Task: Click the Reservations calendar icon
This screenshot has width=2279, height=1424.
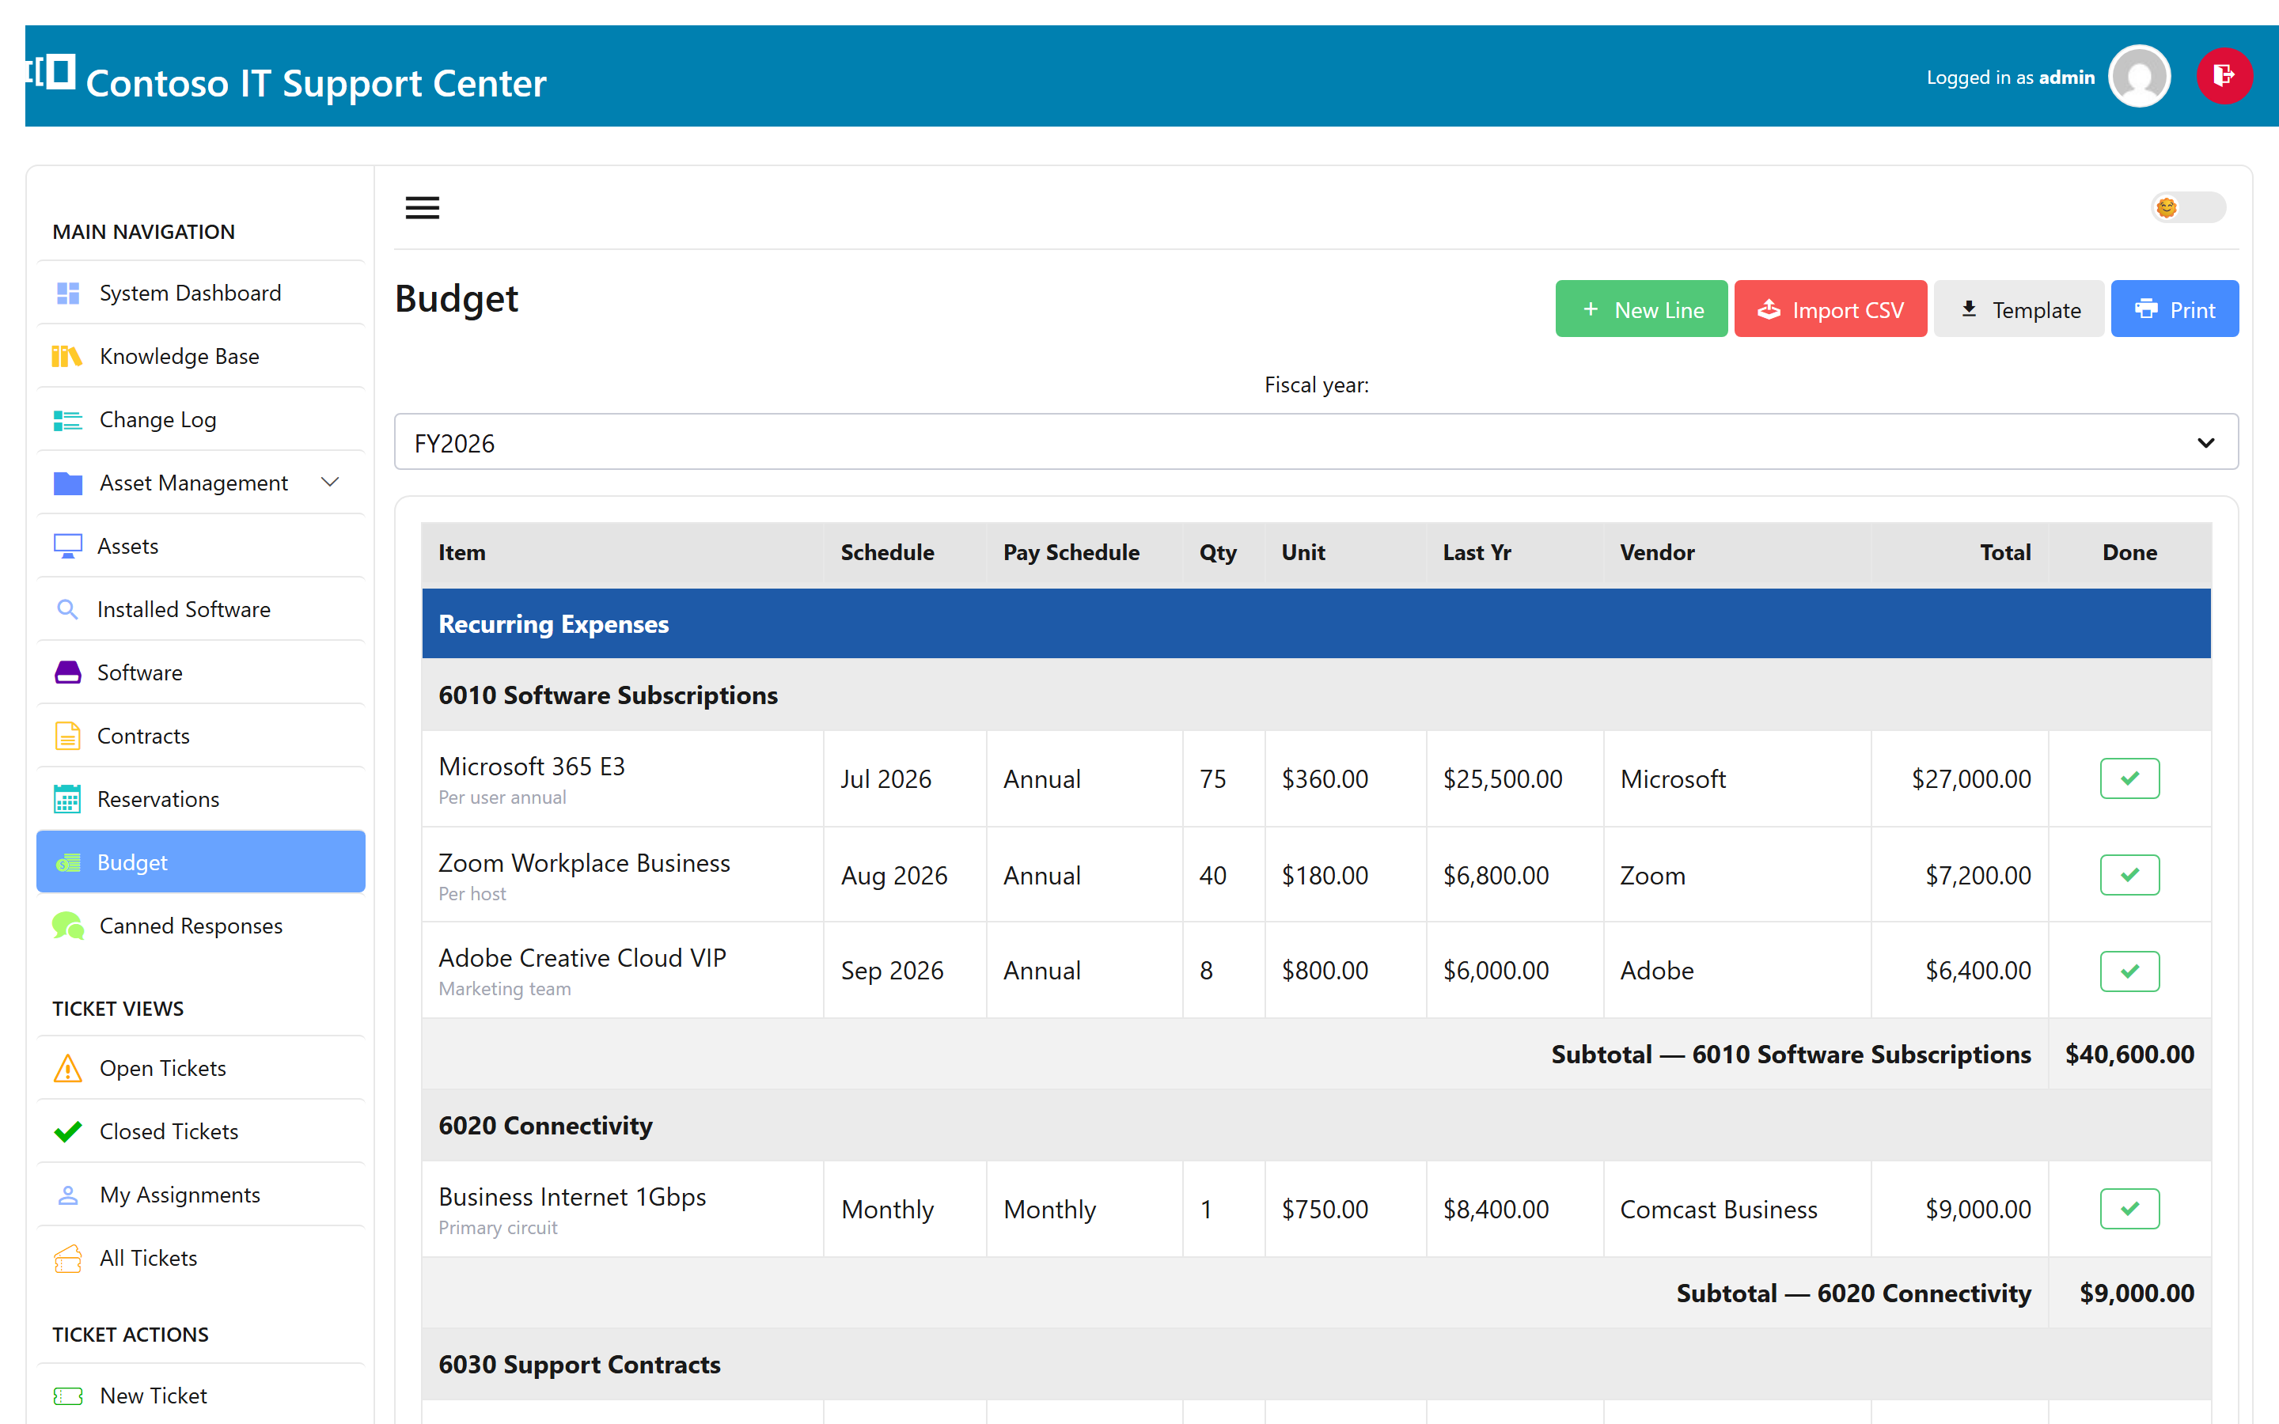Action: click(x=68, y=799)
